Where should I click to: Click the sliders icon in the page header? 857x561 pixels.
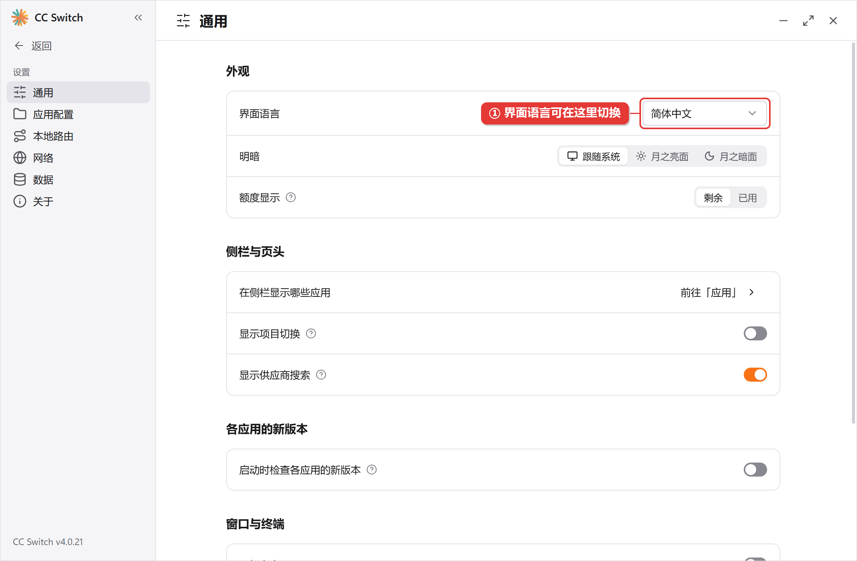pos(183,21)
